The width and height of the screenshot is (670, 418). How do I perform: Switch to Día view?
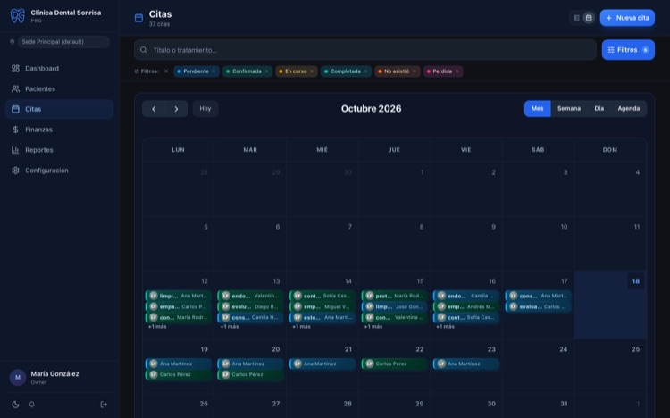click(599, 109)
